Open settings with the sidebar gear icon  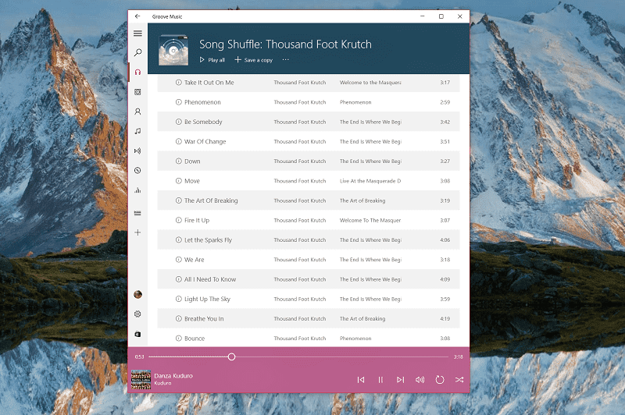pyautogui.click(x=137, y=314)
